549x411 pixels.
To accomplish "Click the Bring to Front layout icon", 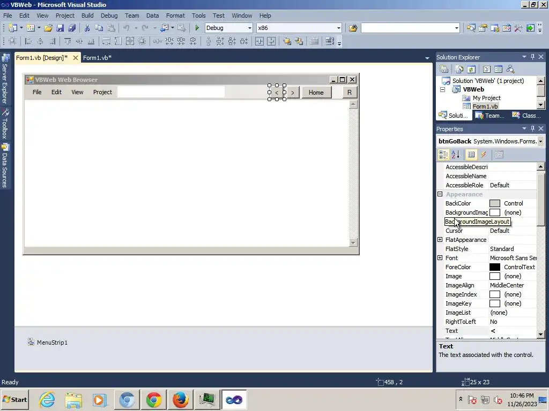I will click(x=287, y=42).
